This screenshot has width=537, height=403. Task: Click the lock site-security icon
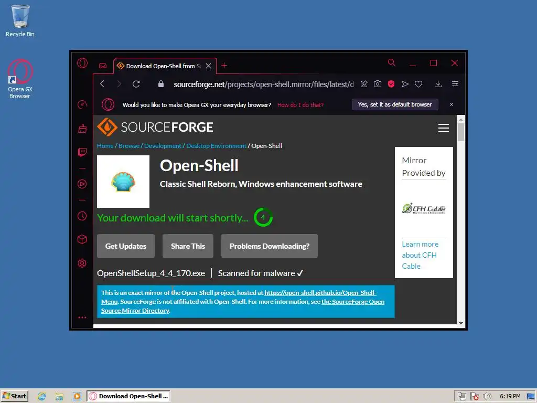(160, 84)
